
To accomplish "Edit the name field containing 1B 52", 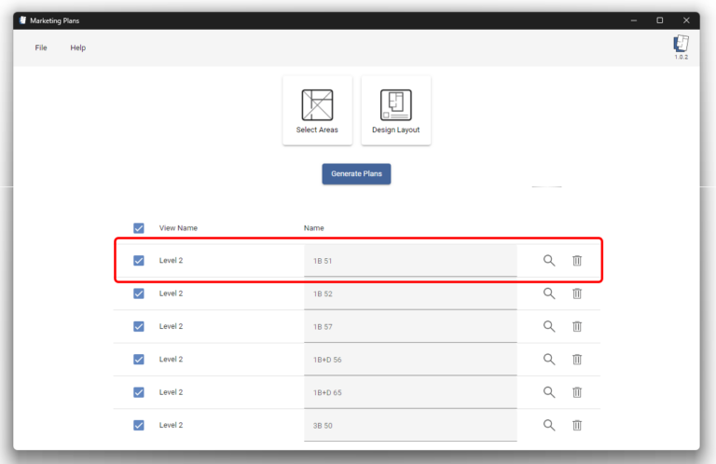I will (x=410, y=293).
